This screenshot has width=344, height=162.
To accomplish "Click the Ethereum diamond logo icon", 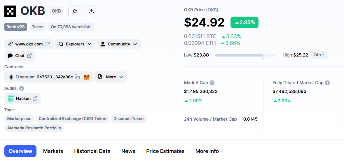I will pyautogui.click(x=11, y=77).
